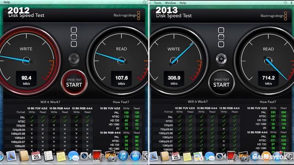The width and height of the screenshot is (294, 165).
Task: Click '10 Bit RGB 4:4:4' column header, 2012 table
Action: 59,108
